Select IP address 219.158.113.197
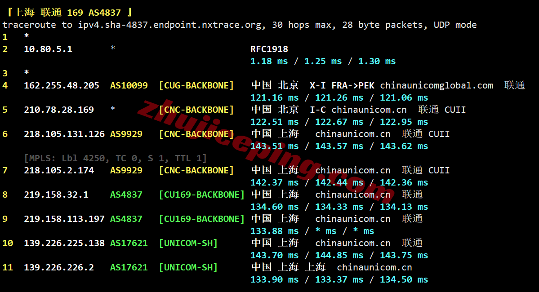 pos(64,219)
